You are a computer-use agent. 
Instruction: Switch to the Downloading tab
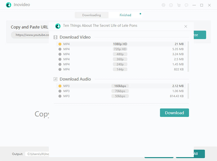click(x=91, y=15)
